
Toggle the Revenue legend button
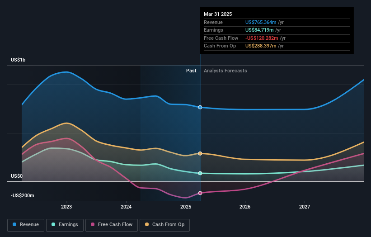pos(26,225)
